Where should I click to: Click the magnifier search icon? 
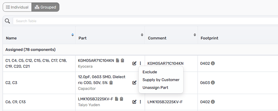coord(7,21)
